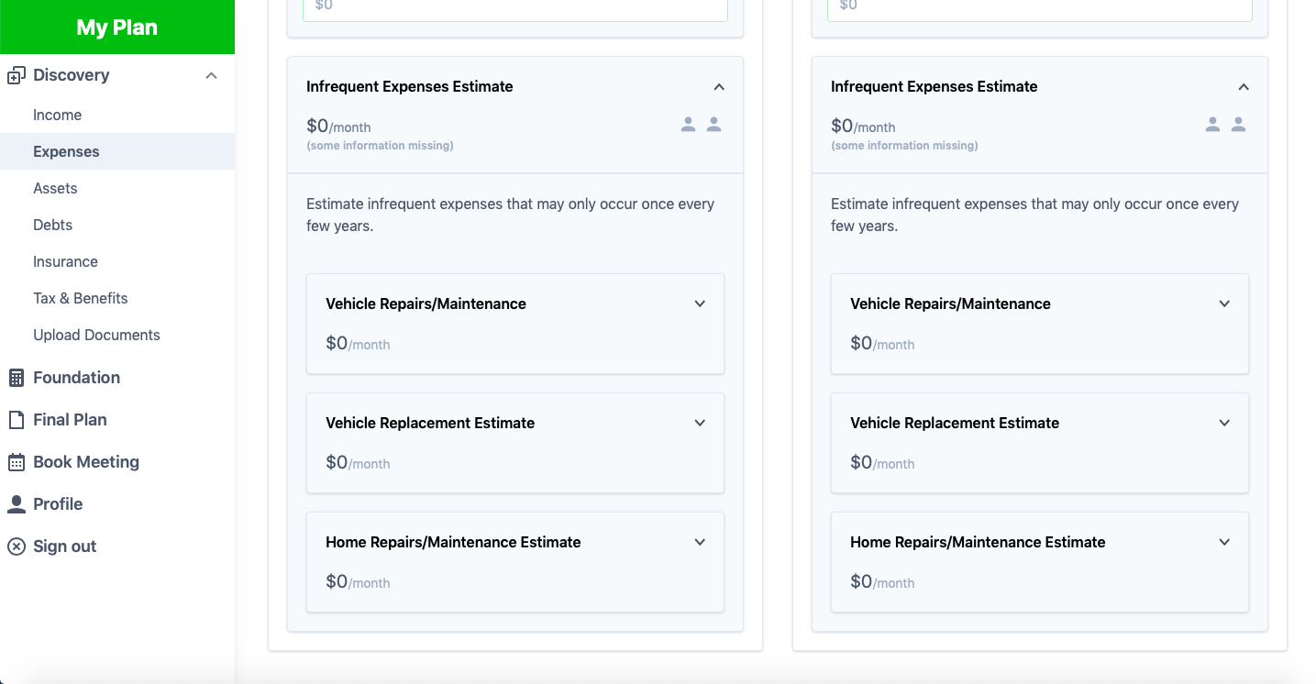Click the Book Meeting calendar icon

click(x=16, y=461)
